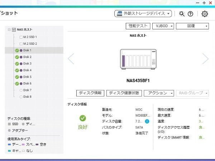Click the アダプター gray legend dot
This screenshot has width=215, height=161.
[x=9, y=131]
